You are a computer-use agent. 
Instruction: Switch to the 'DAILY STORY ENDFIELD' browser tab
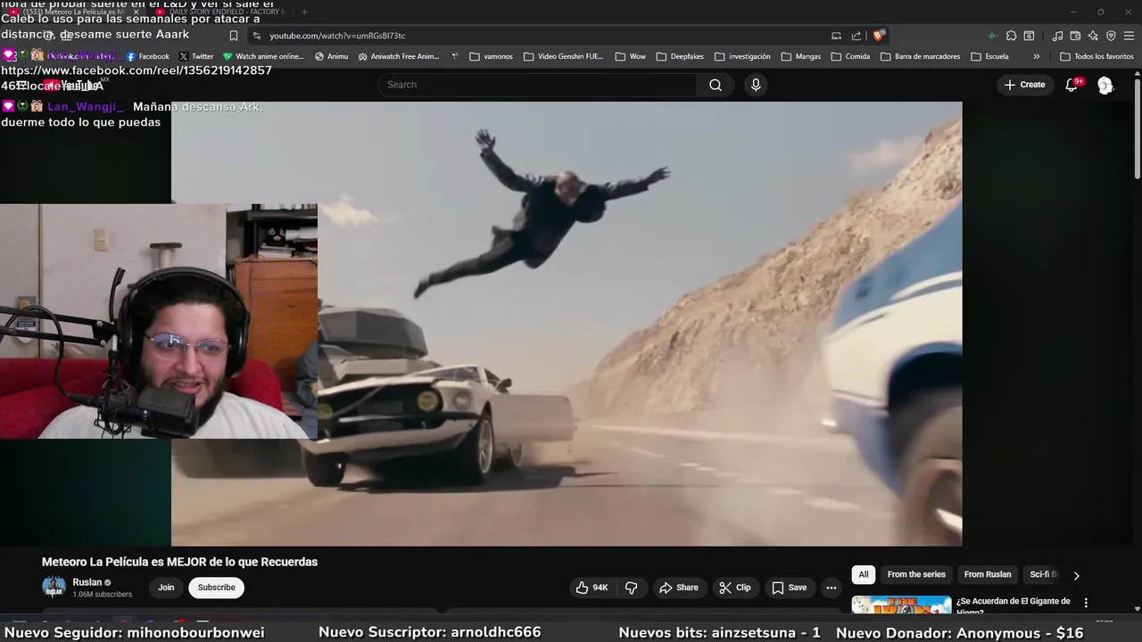tap(219, 12)
